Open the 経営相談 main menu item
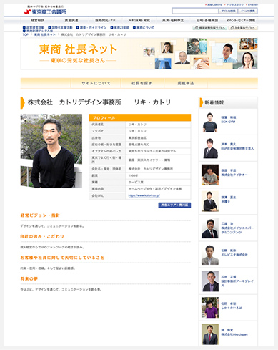Viewport: 278px width, 350px height. [38, 21]
